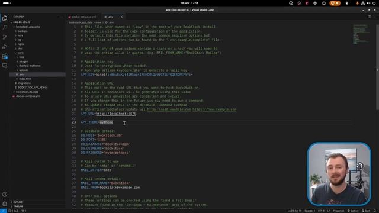Open the Explorer view in activity bar
The width and height of the screenshot is (379, 213).
coord(5,18)
